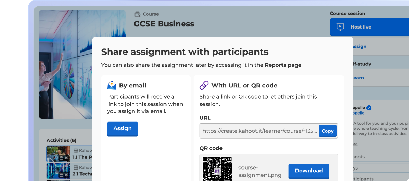The height and width of the screenshot is (181, 409).
Task: Click the assignment URL field
Action: (x=269, y=131)
